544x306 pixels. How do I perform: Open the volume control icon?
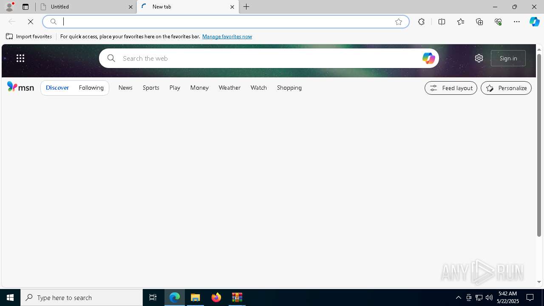click(489, 297)
